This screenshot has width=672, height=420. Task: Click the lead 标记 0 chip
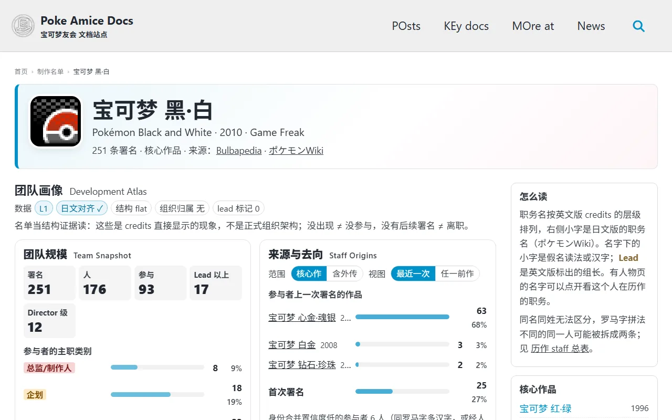(238, 208)
